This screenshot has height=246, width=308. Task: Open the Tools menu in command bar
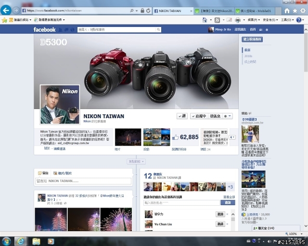click(x=287, y=20)
